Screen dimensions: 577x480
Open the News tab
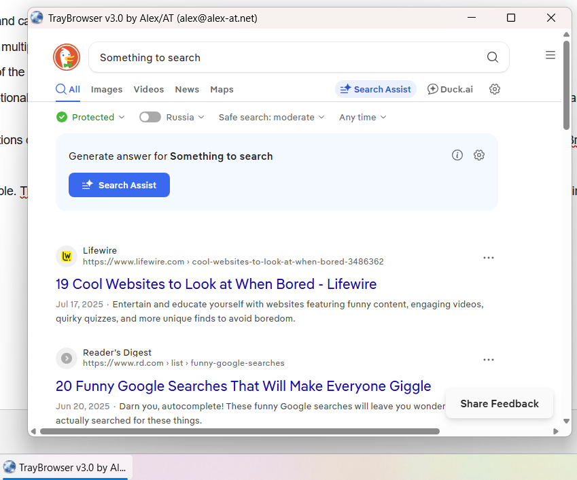tap(187, 89)
